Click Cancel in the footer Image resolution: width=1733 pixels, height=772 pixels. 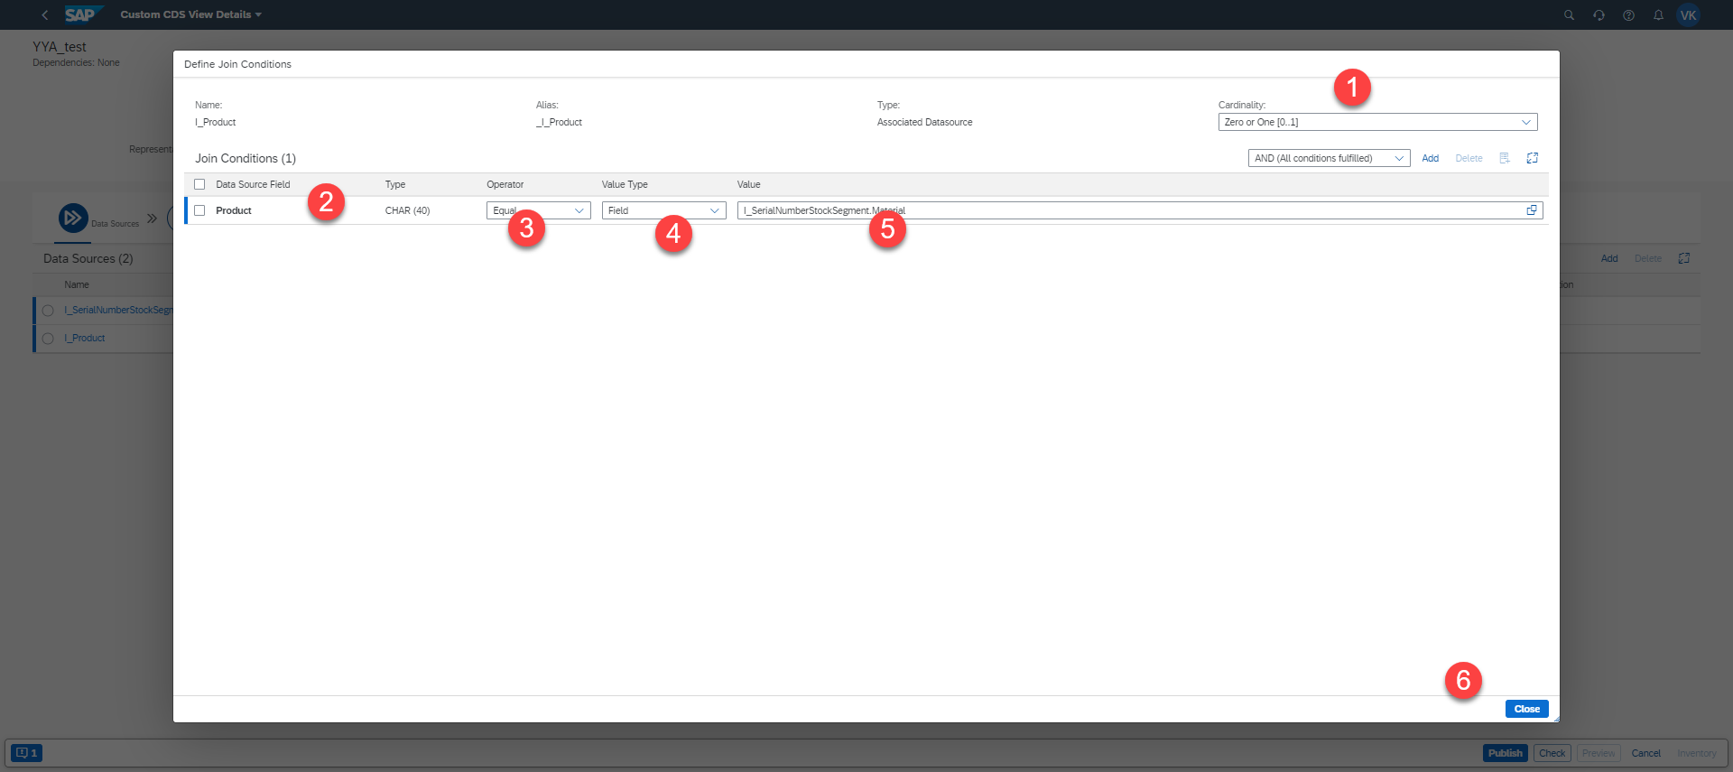tap(1645, 753)
